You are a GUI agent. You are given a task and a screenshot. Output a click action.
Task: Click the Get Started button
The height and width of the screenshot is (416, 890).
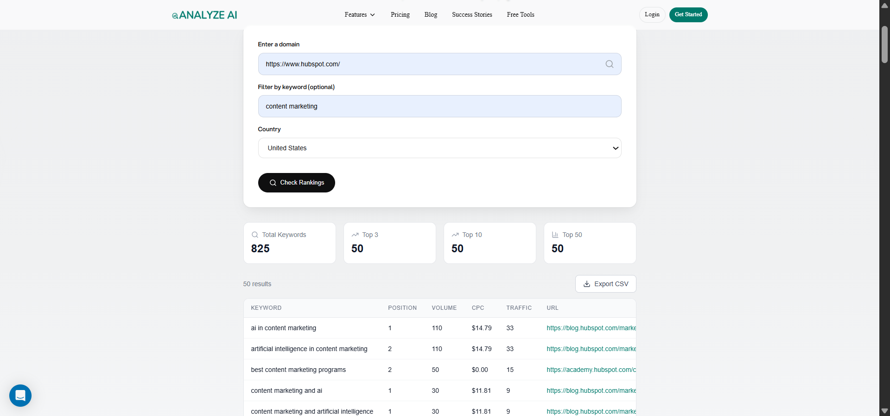click(688, 15)
